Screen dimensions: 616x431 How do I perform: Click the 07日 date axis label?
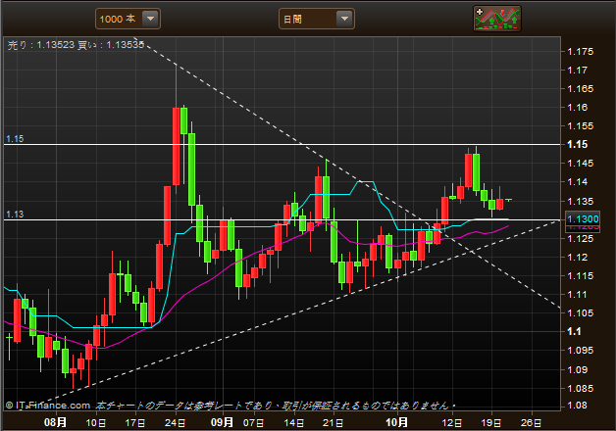[x=254, y=423]
